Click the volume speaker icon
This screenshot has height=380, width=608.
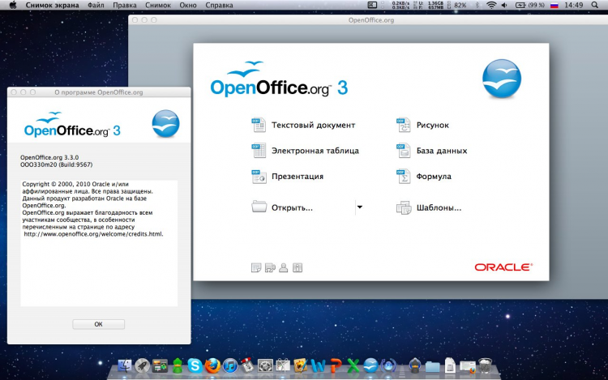point(504,5)
